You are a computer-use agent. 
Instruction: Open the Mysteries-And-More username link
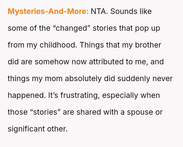(48, 11)
